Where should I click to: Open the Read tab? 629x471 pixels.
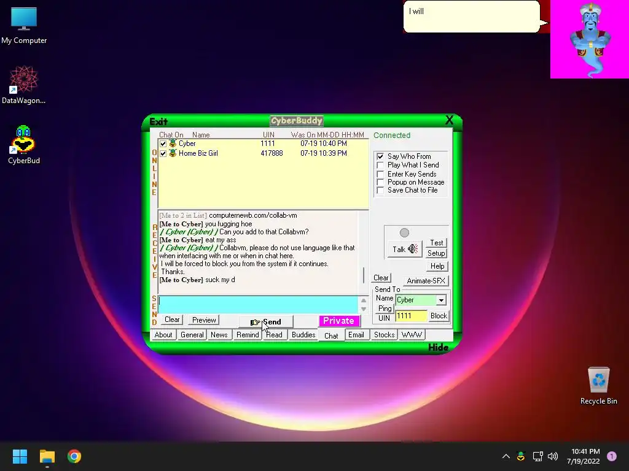pos(275,335)
